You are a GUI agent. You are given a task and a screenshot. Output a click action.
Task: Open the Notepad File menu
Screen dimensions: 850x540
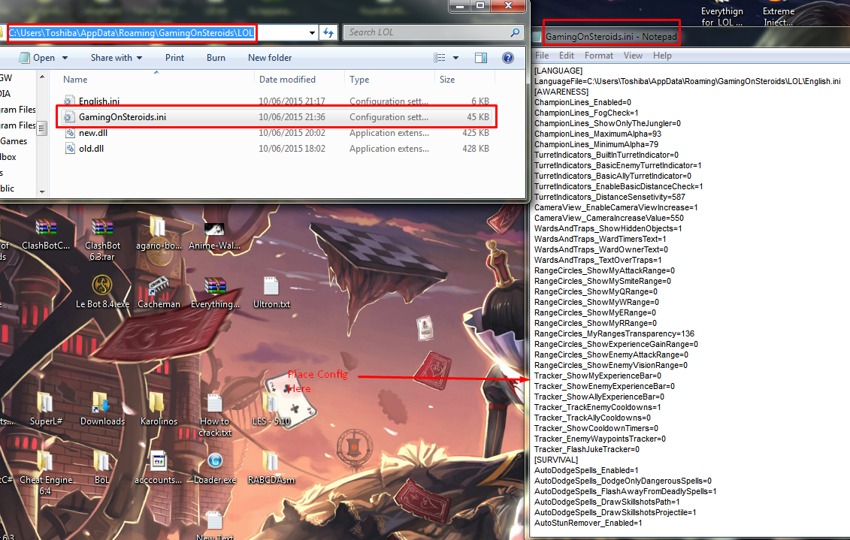tap(542, 56)
